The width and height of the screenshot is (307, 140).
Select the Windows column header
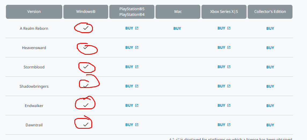(x=86, y=12)
